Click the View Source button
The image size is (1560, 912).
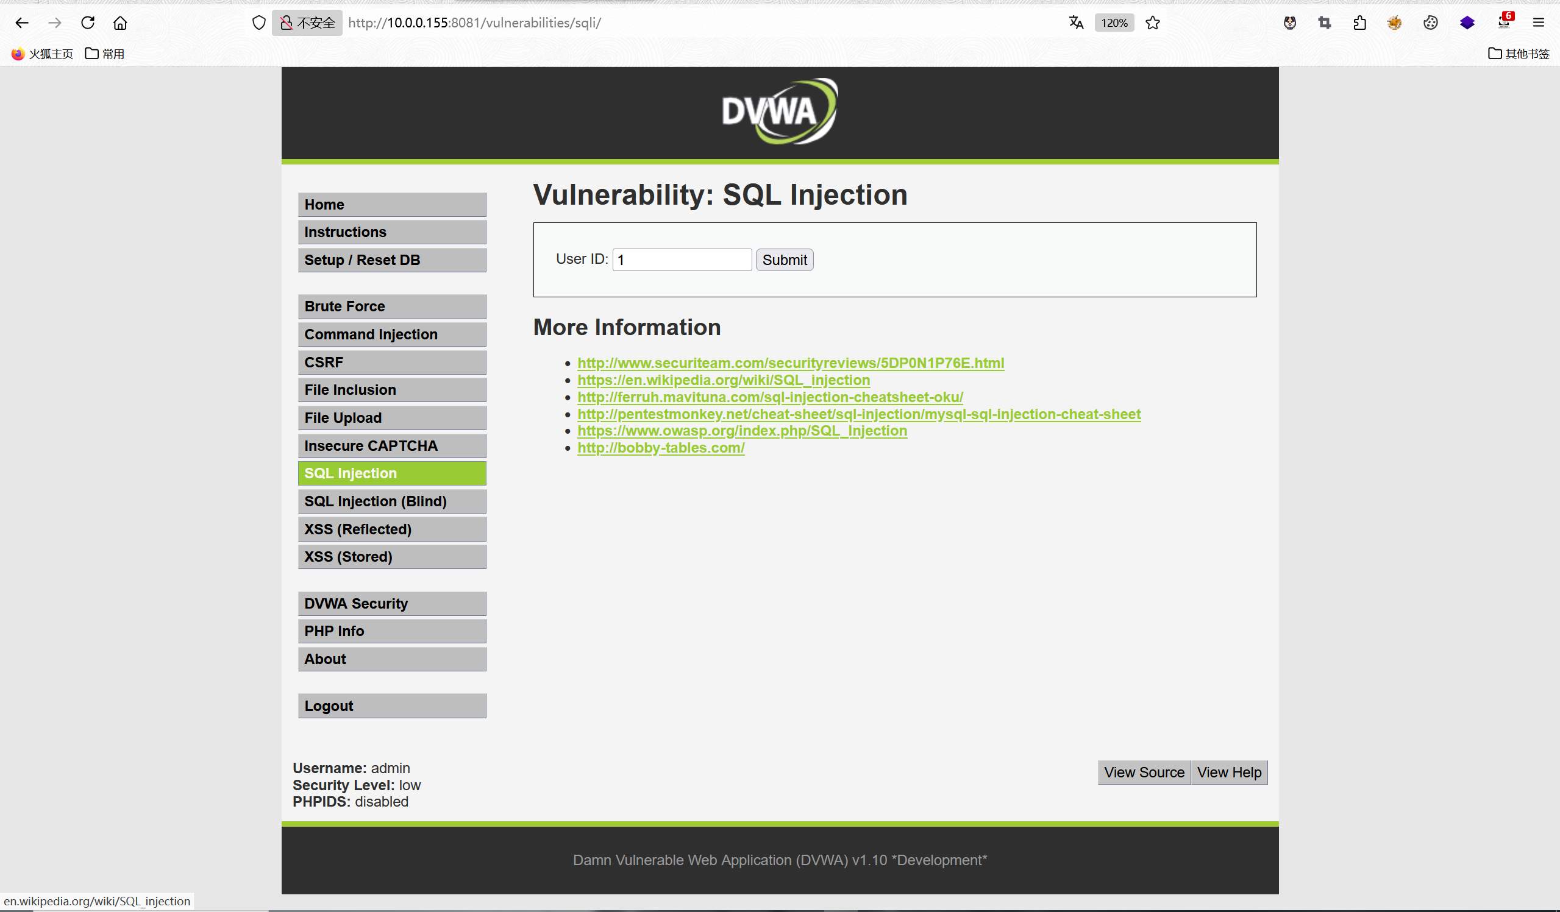[1144, 772]
